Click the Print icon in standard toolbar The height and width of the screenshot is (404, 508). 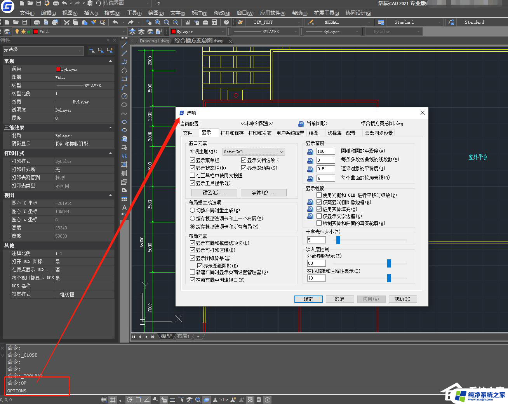click(x=37, y=22)
